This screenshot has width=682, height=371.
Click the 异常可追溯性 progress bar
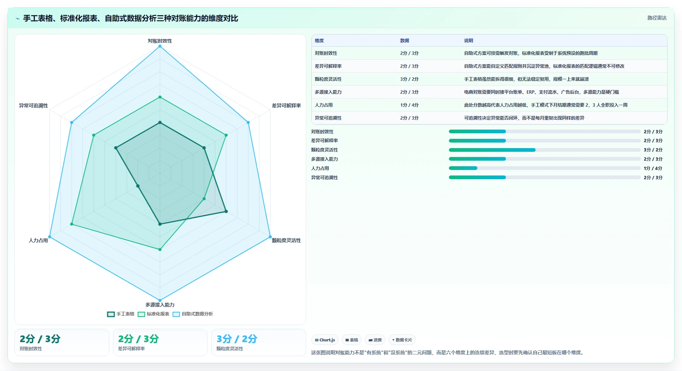pyautogui.click(x=544, y=177)
